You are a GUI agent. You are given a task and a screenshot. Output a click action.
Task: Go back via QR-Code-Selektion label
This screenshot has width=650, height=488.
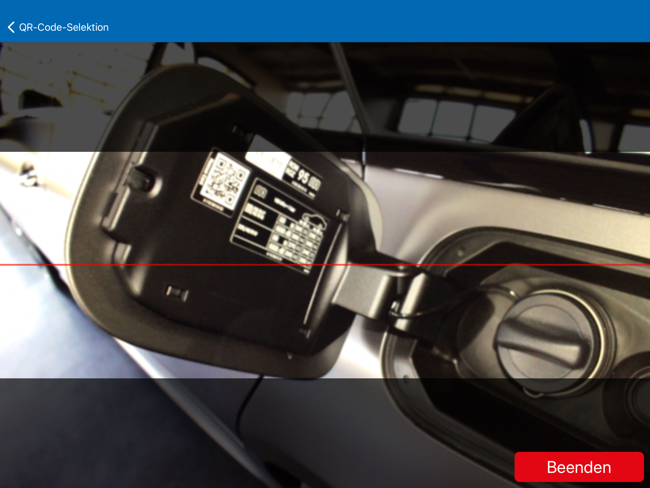coord(63,27)
